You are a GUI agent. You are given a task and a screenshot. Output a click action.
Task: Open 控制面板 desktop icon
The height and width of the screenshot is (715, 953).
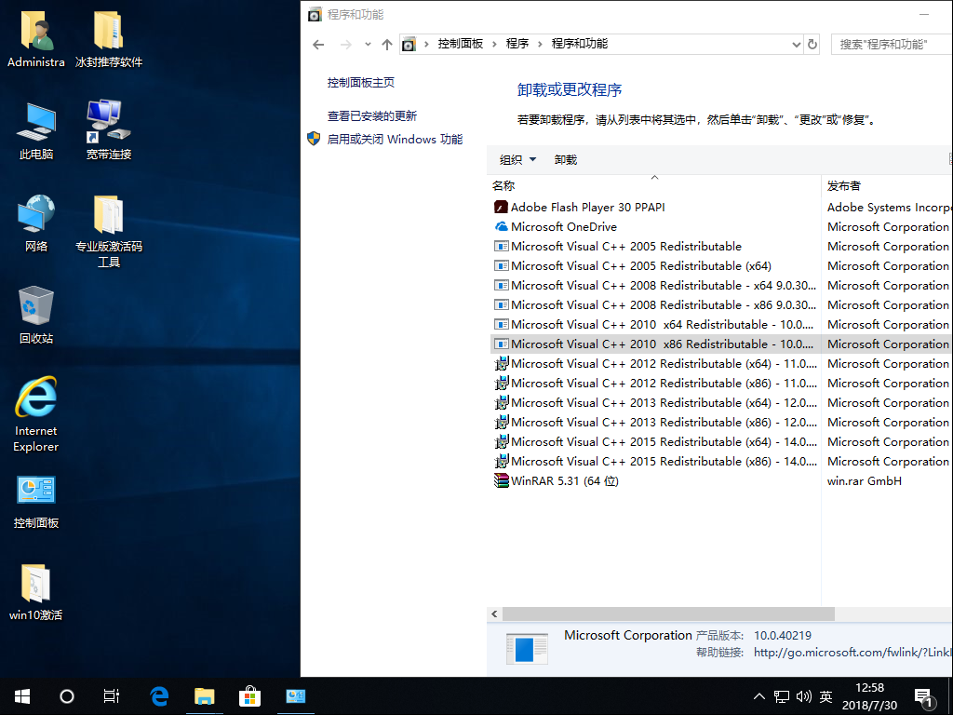(36, 501)
